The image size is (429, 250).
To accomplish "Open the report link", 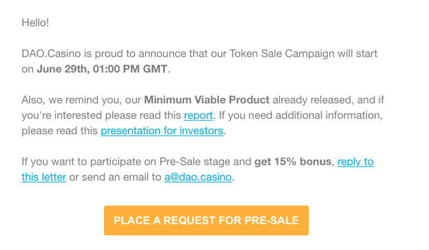I will 199,115.
